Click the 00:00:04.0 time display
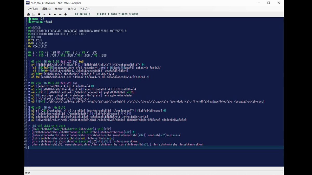 coord(82,14)
